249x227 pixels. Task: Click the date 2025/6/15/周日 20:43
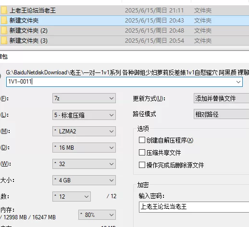click(x=154, y=21)
